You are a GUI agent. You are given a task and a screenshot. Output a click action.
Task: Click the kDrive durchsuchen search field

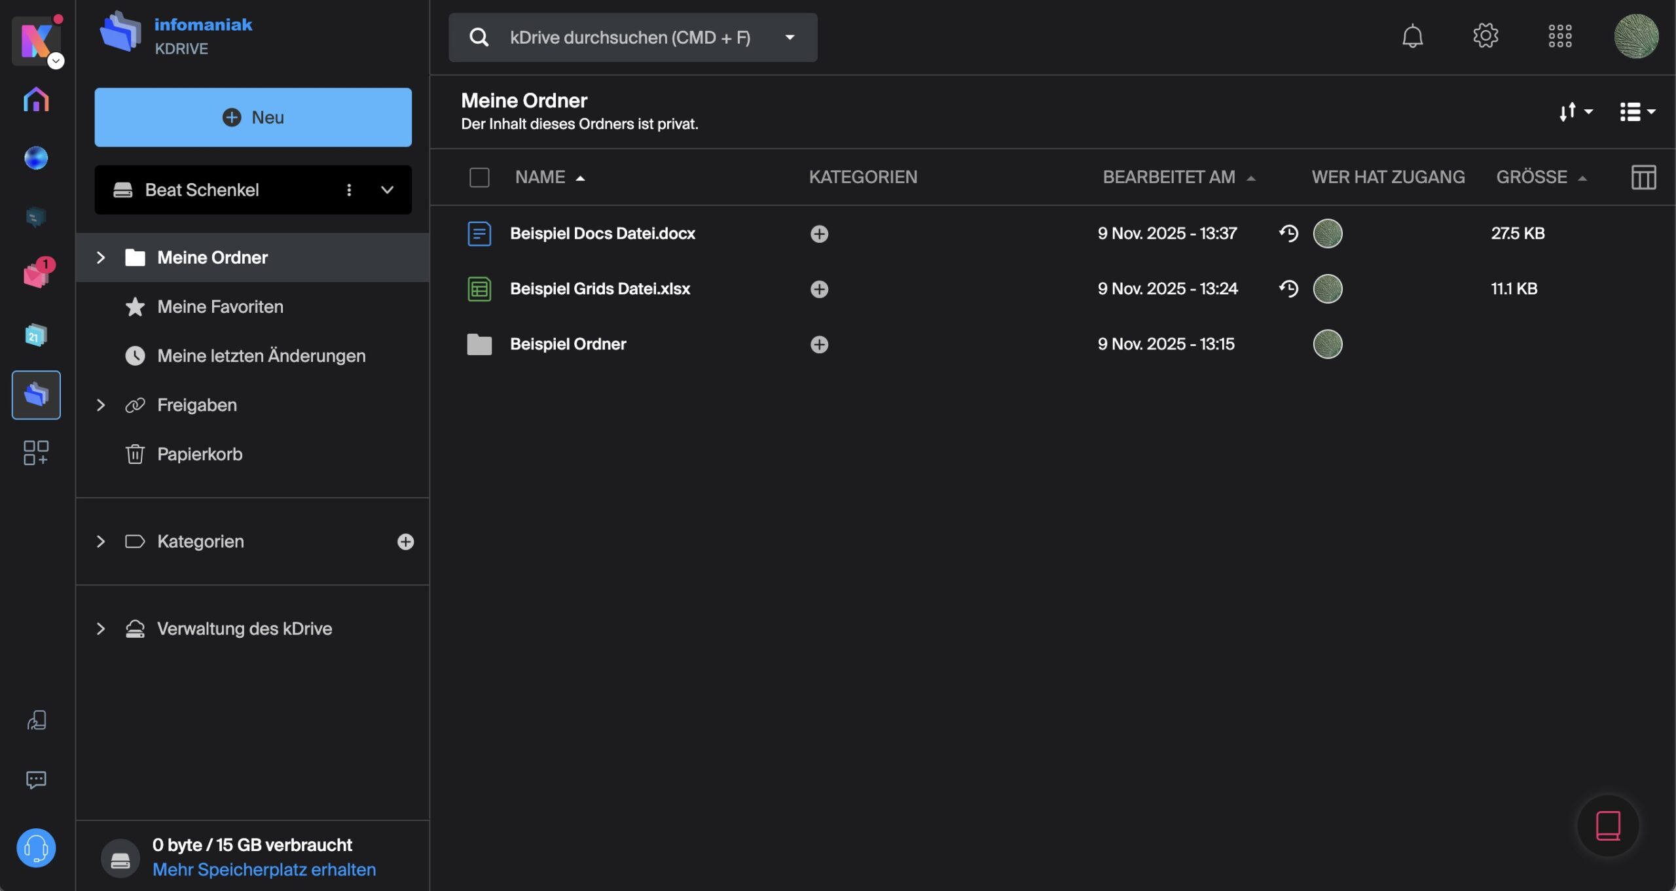(628, 37)
